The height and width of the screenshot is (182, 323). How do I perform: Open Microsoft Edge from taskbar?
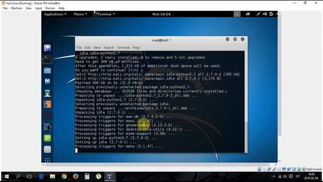pyautogui.click(x=41, y=176)
